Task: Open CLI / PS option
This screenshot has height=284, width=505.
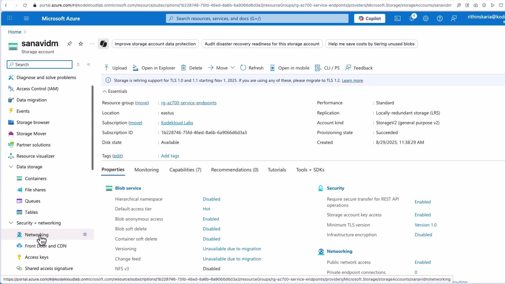Action: click(x=327, y=68)
